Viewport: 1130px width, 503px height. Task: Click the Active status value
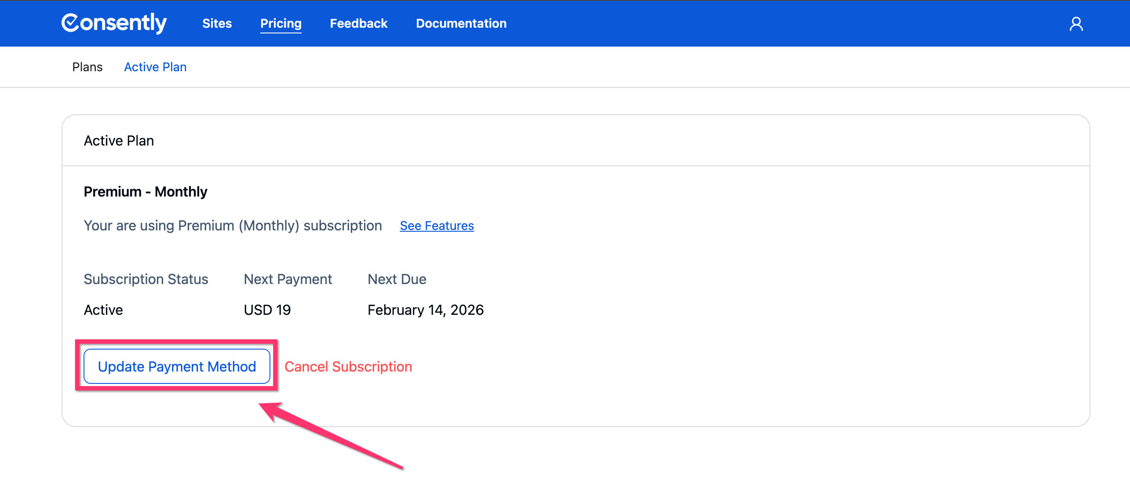[x=103, y=310]
